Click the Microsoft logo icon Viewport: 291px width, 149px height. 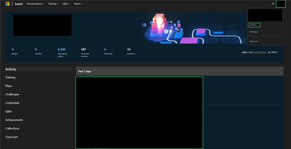tap(7, 4)
